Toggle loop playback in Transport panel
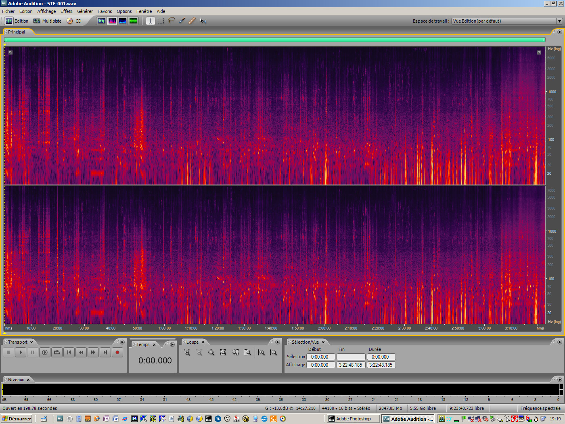Screen dimensions: 565x424 pos(56,352)
